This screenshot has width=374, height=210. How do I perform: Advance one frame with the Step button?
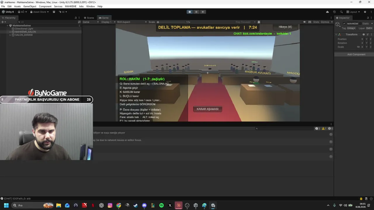(203, 12)
